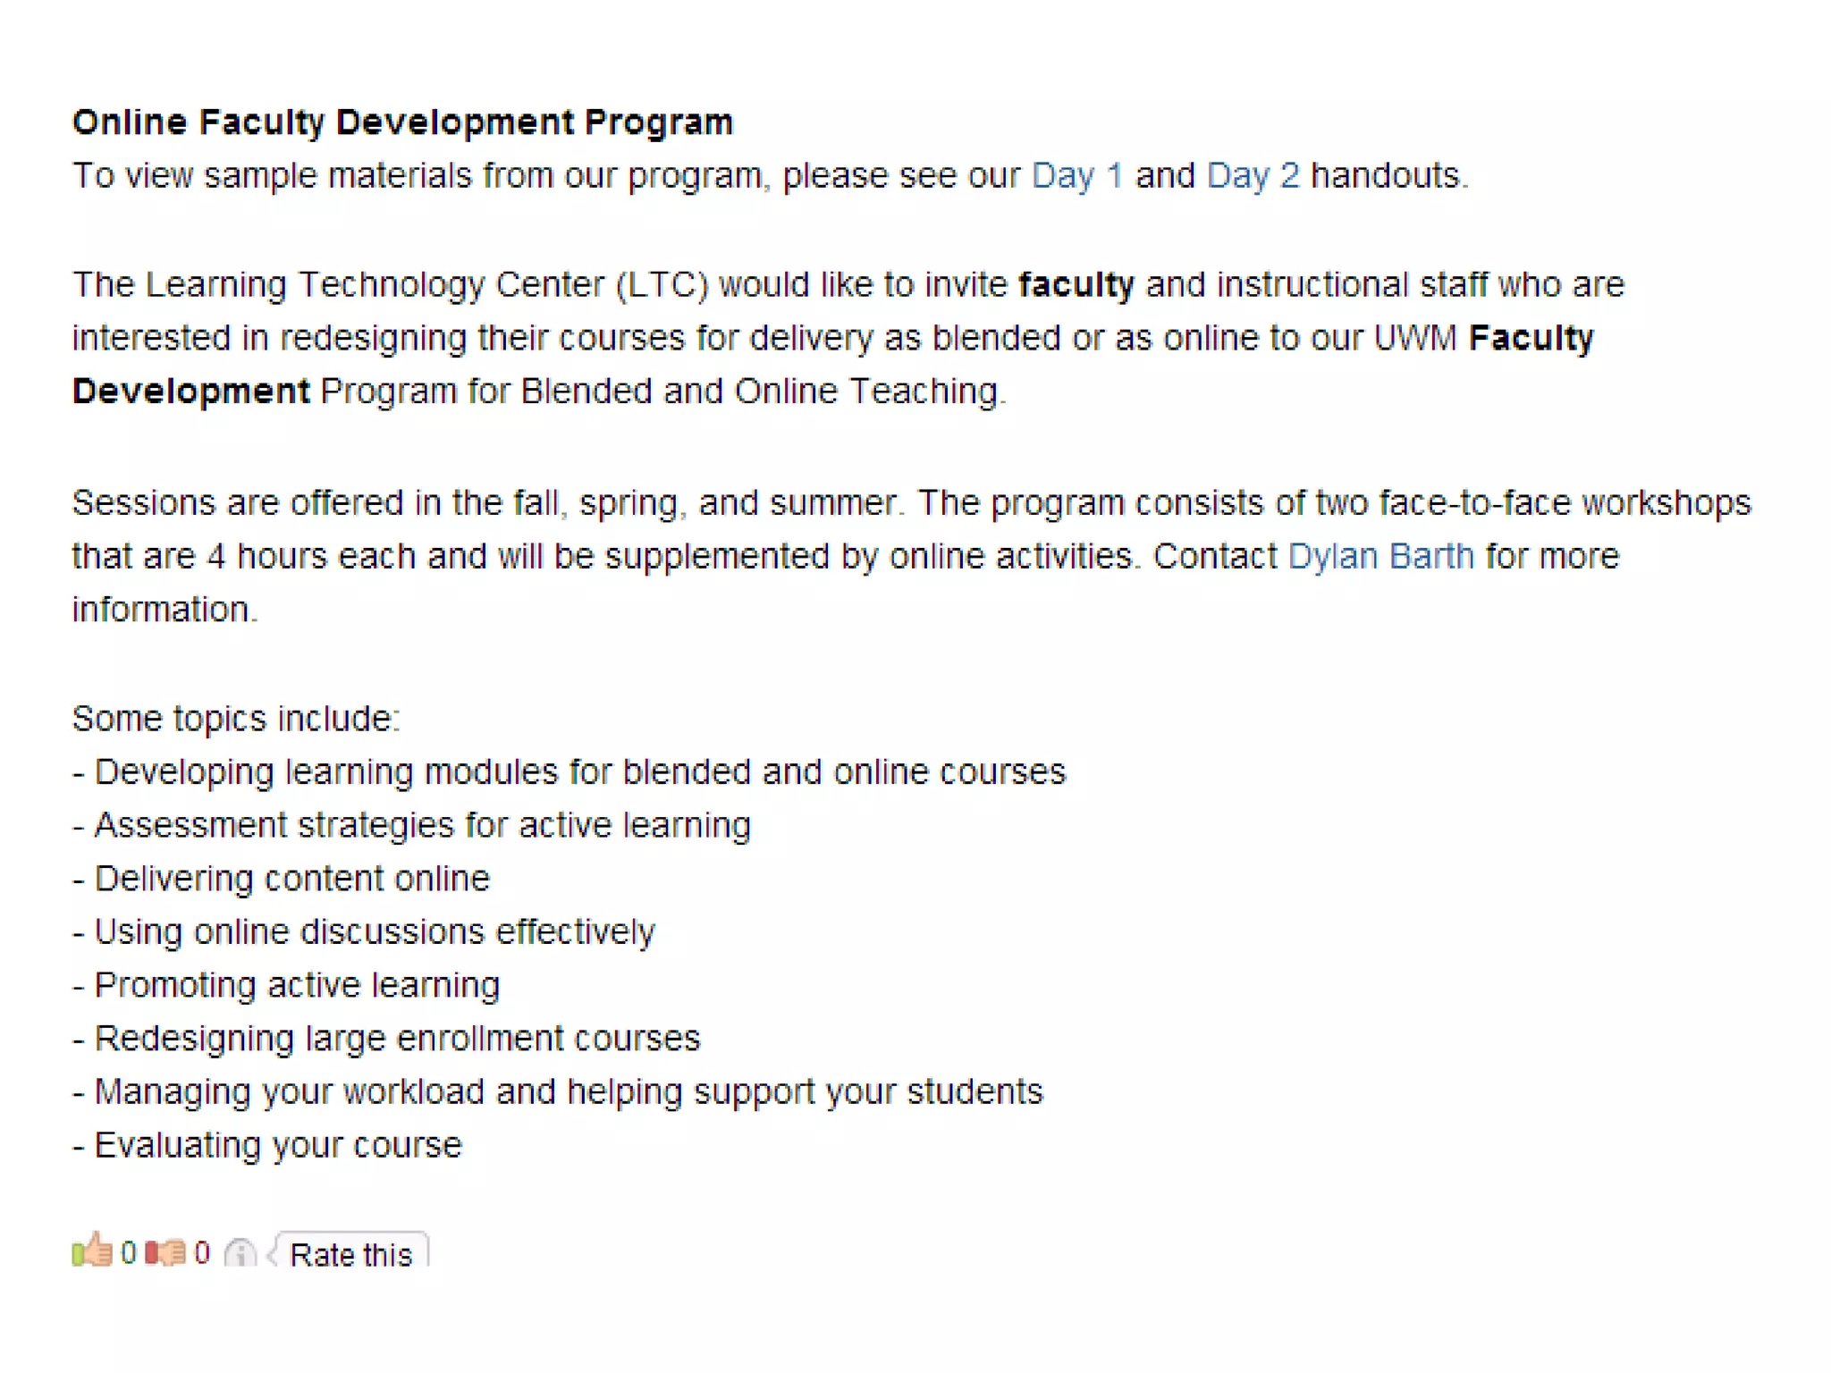
Task: Click the bold word 'Development' in the paragraph
Action: click(x=191, y=392)
